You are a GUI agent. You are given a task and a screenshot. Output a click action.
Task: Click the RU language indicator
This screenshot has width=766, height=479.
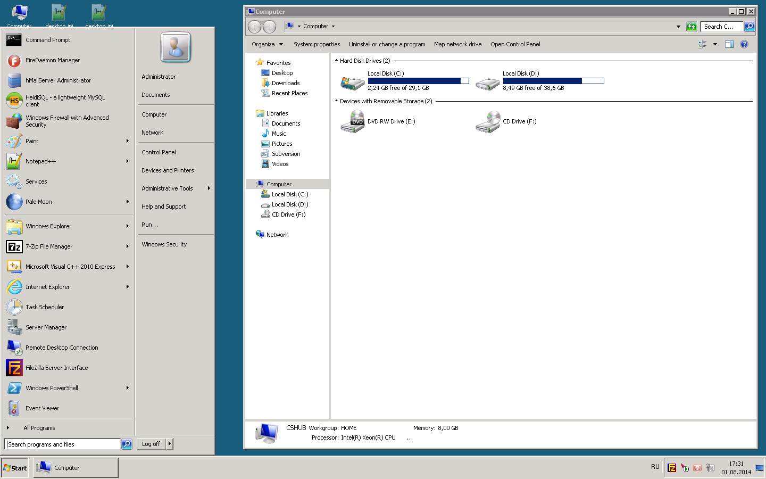tap(655, 467)
